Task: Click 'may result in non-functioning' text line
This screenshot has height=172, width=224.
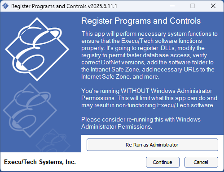Action: coord(148,105)
